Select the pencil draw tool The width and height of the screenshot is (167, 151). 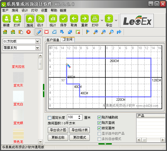pos(39,32)
